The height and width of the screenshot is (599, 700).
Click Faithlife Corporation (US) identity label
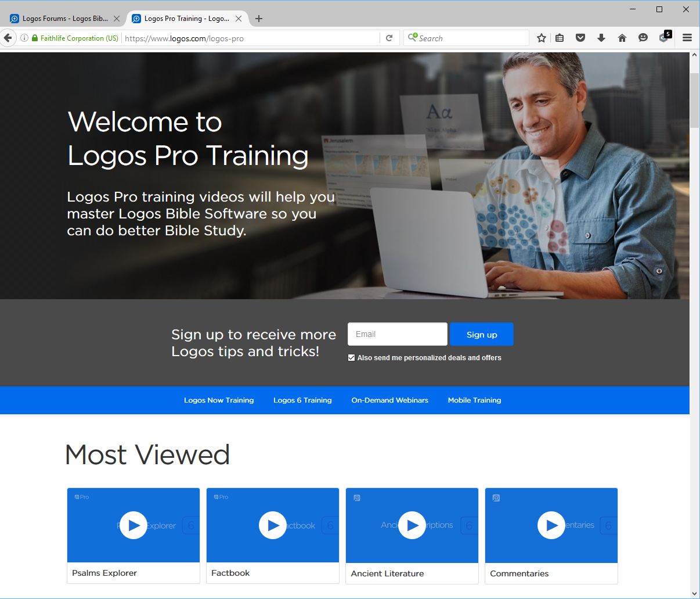[80, 38]
